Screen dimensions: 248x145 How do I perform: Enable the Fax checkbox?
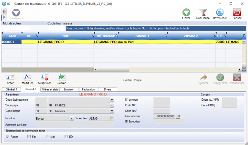tap(29, 137)
